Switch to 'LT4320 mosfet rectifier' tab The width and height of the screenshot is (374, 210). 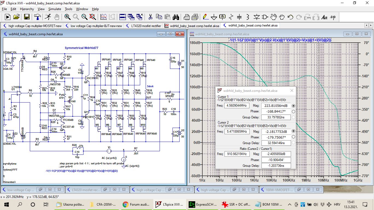click(143, 26)
